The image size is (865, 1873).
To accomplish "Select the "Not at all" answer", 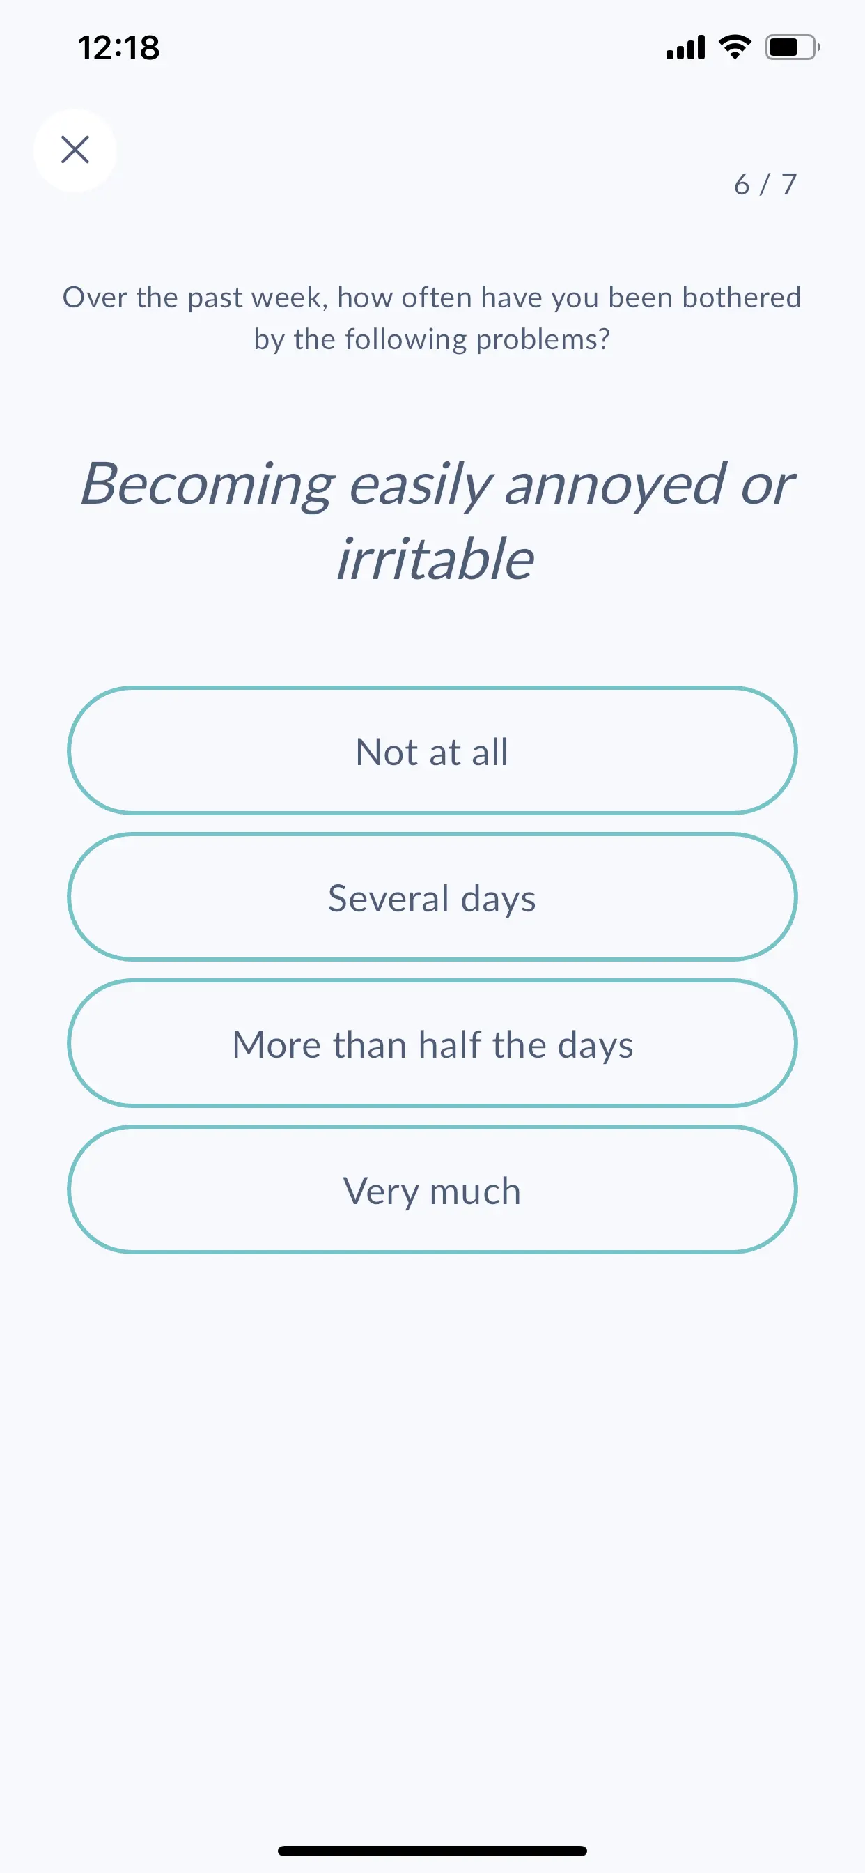I will pyautogui.click(x=432, y=750).
